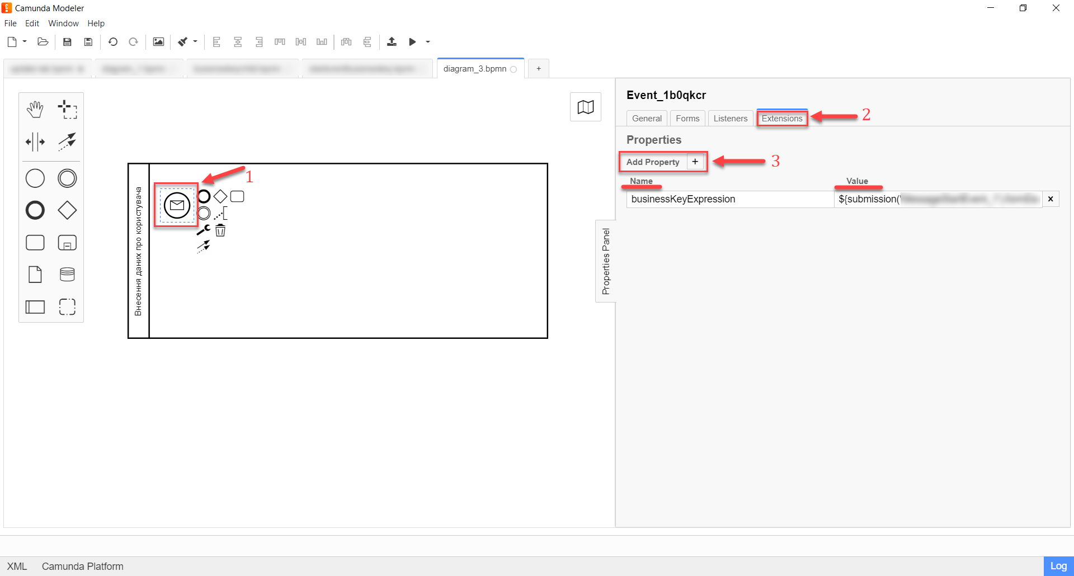Remove the businessKeyExpression property row
The width and height of the screenshot is (1074, 576).
coord(1051,199)
